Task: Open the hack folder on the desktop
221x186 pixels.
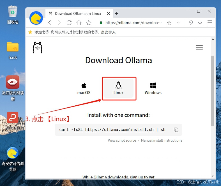Action: point(13,51)
